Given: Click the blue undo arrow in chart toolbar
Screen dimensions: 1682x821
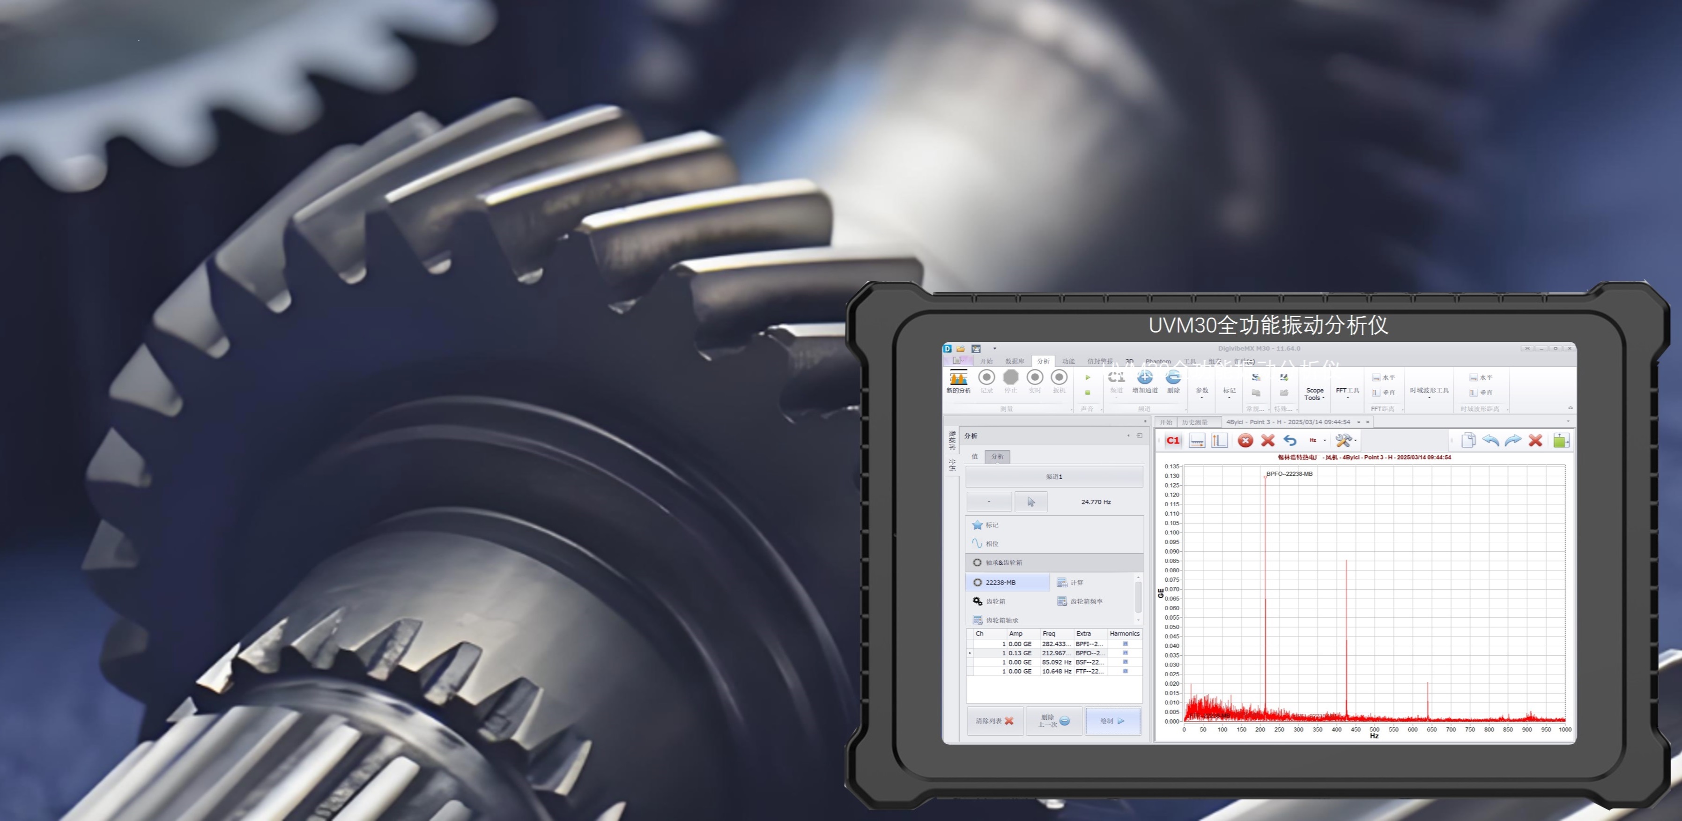Looking at the screenshot, I should 1289,441.
